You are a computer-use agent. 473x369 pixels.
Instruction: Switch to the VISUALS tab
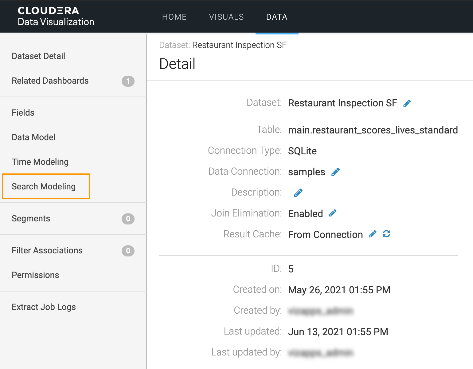coord(226,17)
